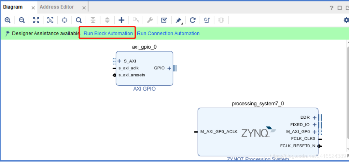349x162 pixels.
Task: Click the Regenerate Layout refresh icon
Action: pyautogui.click(x=192, y=20)
